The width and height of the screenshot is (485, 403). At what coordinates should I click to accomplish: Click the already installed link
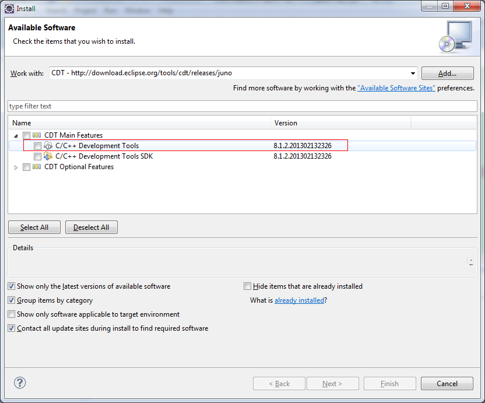coord(299,300)
